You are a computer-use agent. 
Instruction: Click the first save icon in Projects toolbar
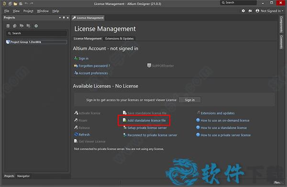[8, 26]
